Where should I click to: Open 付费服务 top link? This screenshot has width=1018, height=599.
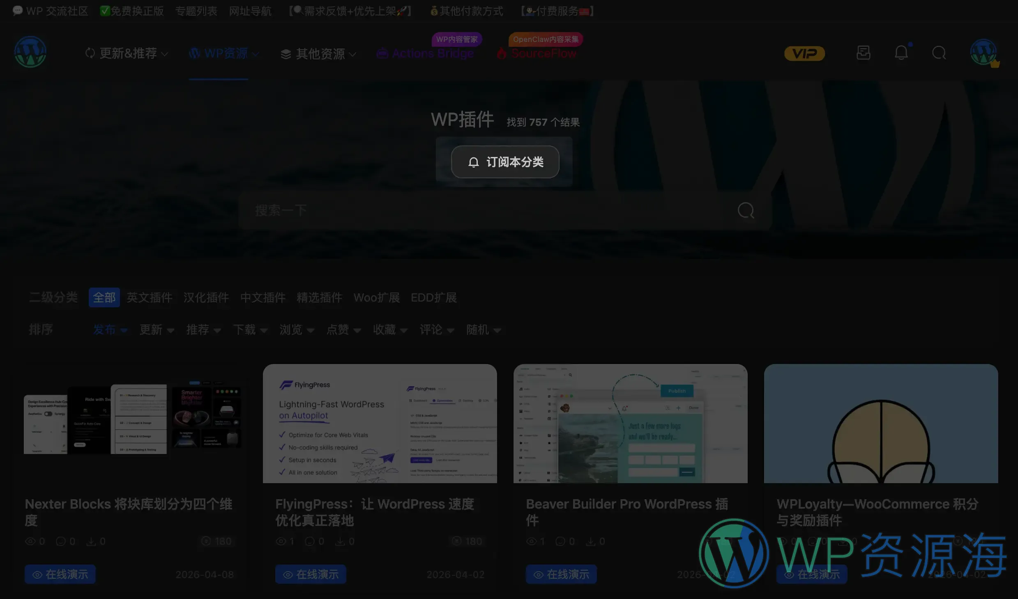coord(557,11)
